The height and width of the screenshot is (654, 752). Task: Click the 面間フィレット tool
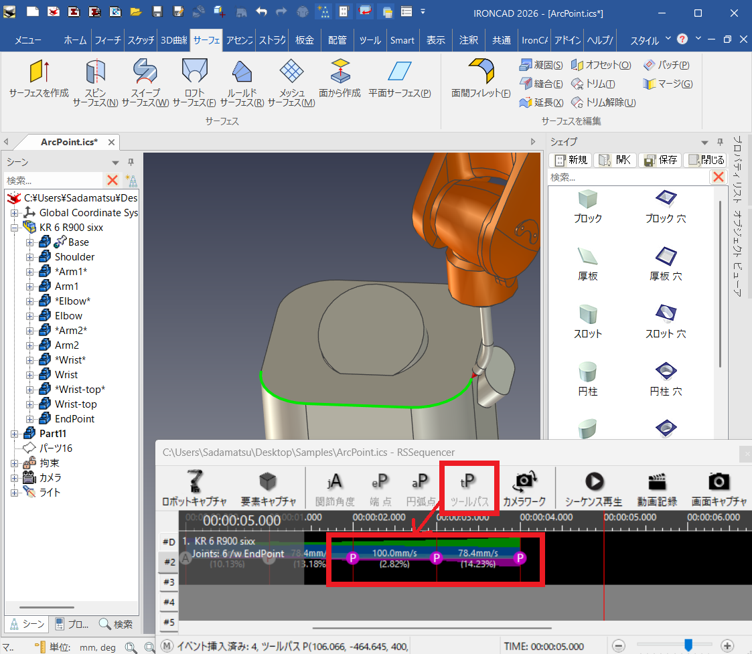click(x=481, y=78)
